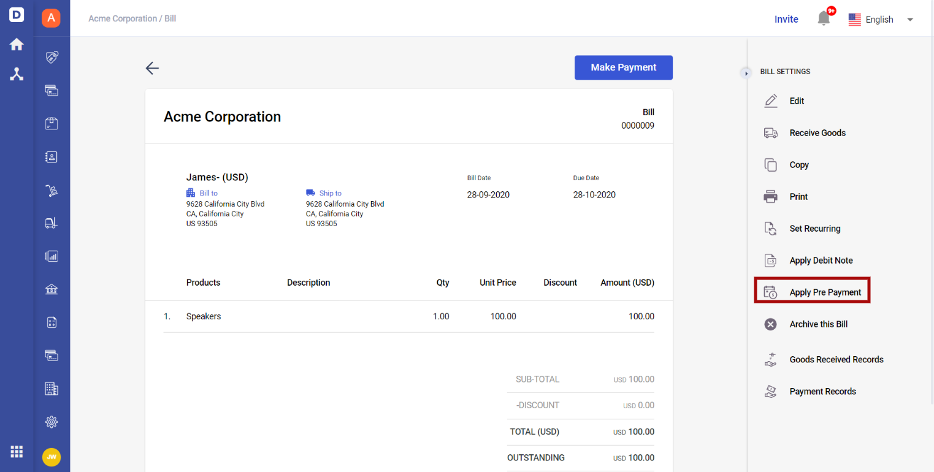The height and width of the screenshot is (472, 934).
Task: Click the Make Payment button
Action: [x=624, y=67]
